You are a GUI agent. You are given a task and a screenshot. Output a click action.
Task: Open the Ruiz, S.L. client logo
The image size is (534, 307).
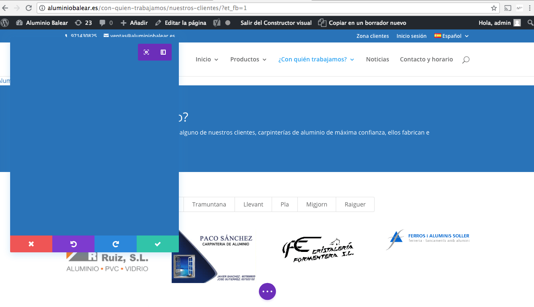click(108, 262)
